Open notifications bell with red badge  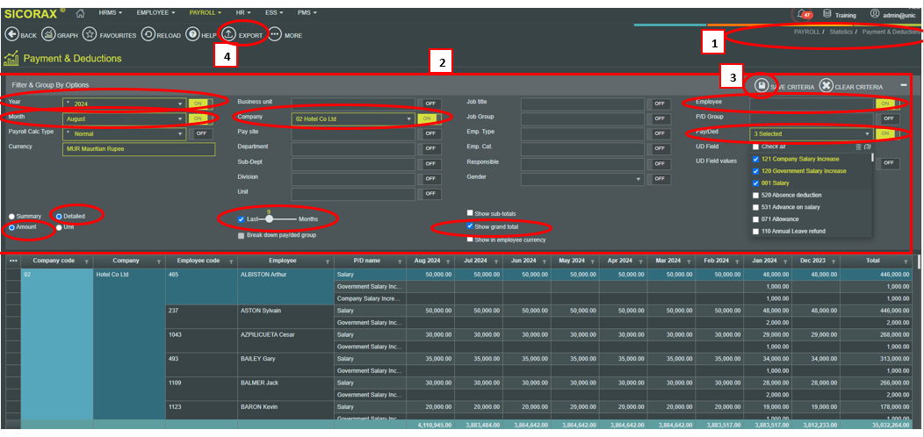pyautogui.click(x=801, y=14)
